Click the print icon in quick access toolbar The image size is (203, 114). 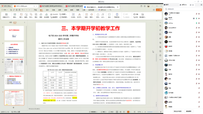point(16,10)
